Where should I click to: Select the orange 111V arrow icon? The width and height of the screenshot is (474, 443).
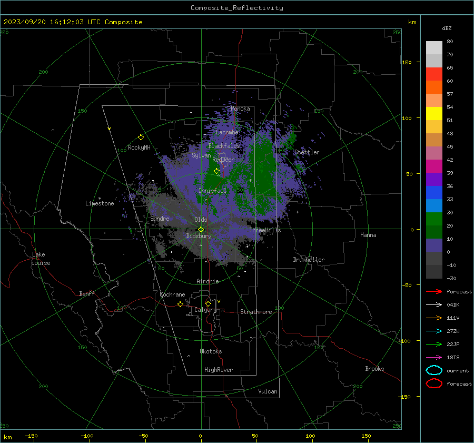(x=434, y=318)
